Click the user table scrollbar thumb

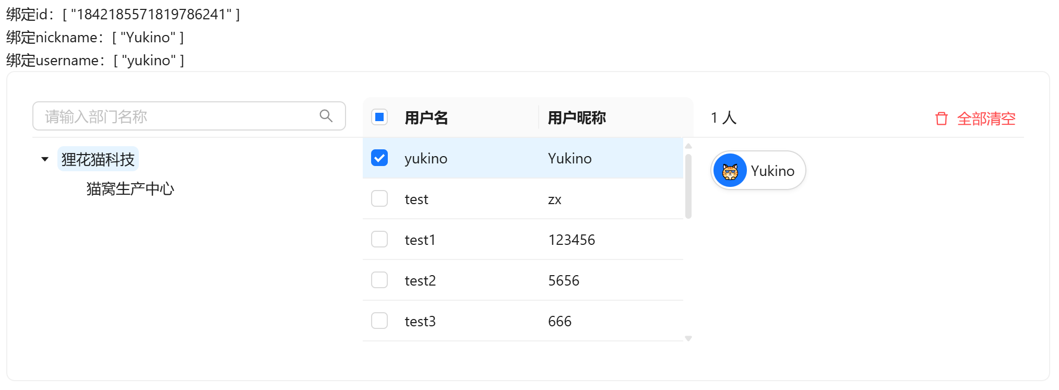coord(688,185)
